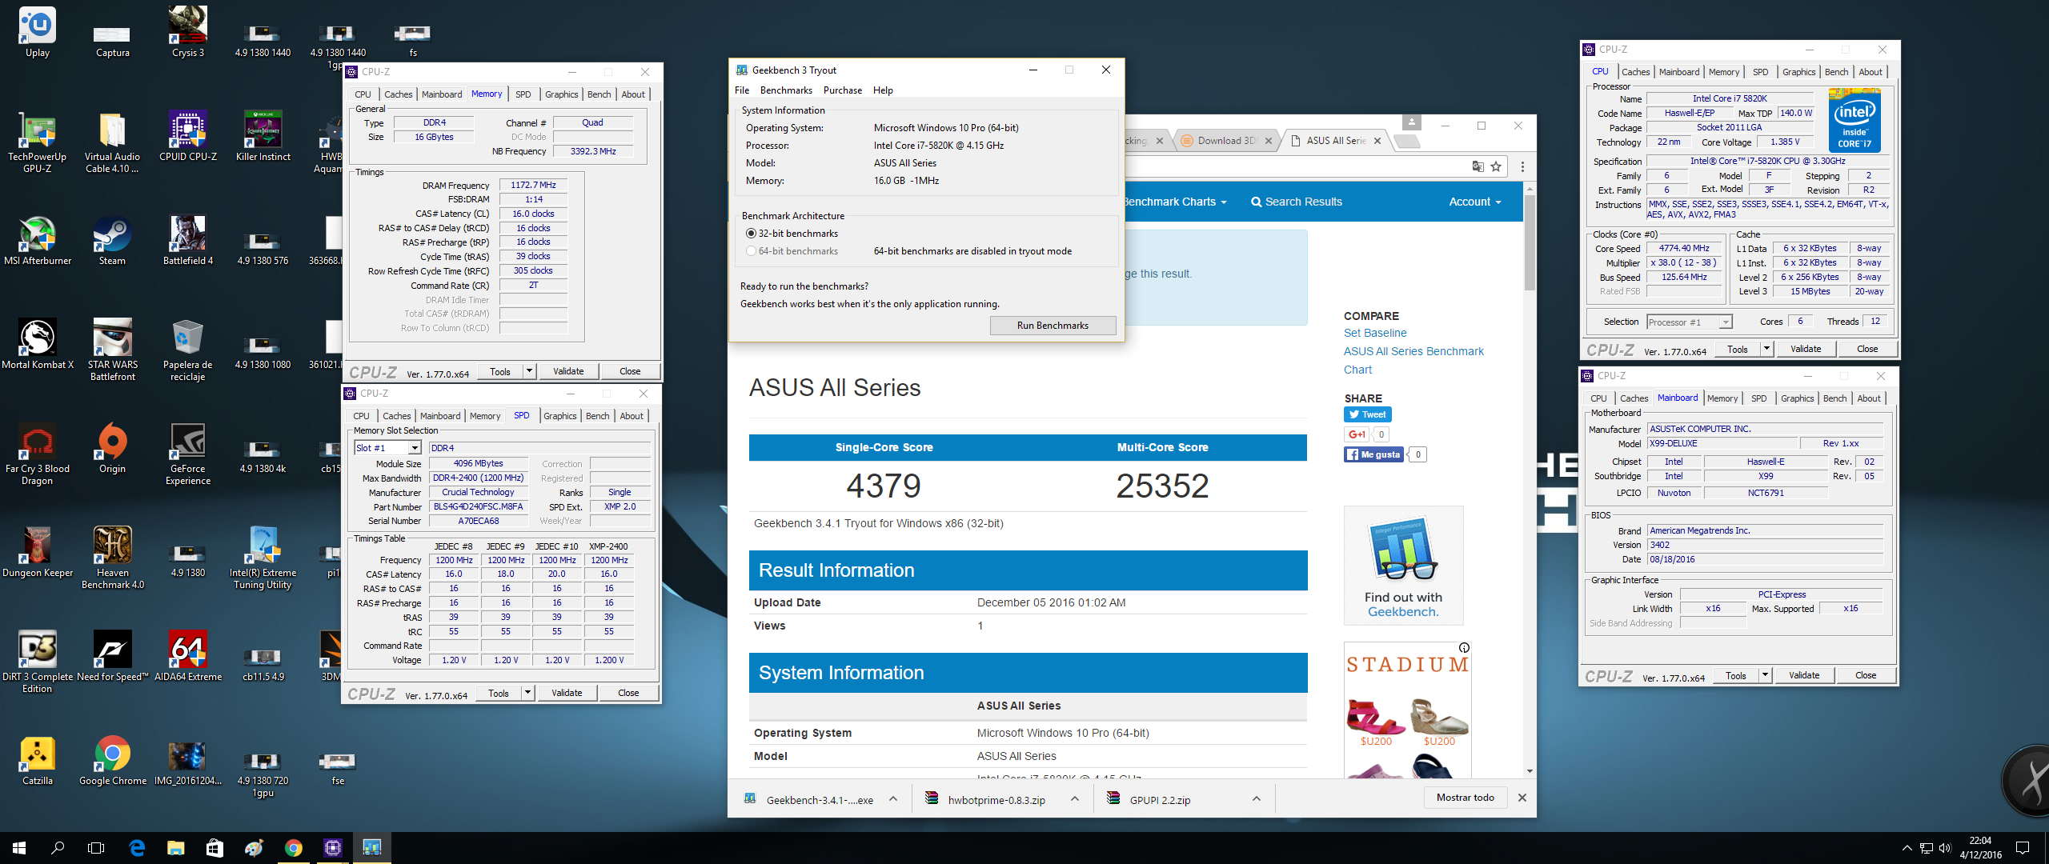Open Google Chrome desktop shortcut
Screen dimensions: 2049x864
pos(112,760)
